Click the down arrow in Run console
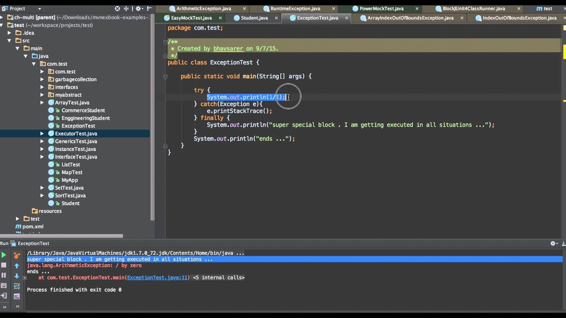The height and width of the screenshot is (318, 566). tap(17, 276)
